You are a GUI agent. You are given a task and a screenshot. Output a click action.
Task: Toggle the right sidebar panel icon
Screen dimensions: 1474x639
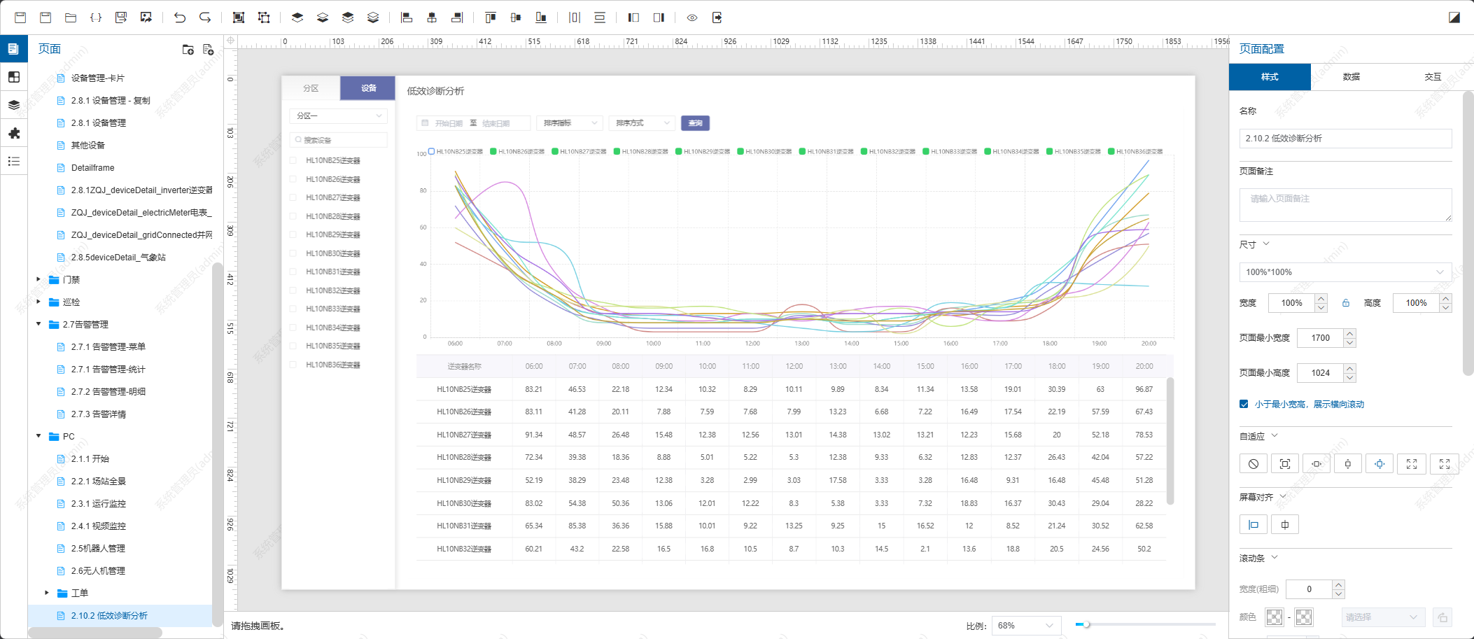coord(659,17)
